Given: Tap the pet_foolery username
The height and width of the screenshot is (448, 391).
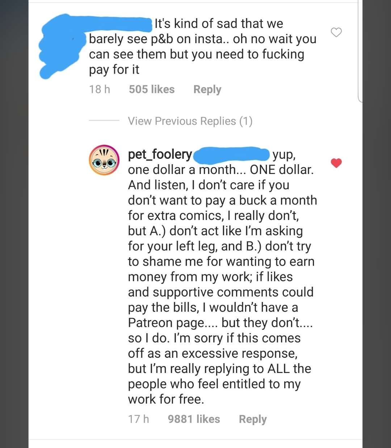Looking at the screenshot, I should (160, 154).
